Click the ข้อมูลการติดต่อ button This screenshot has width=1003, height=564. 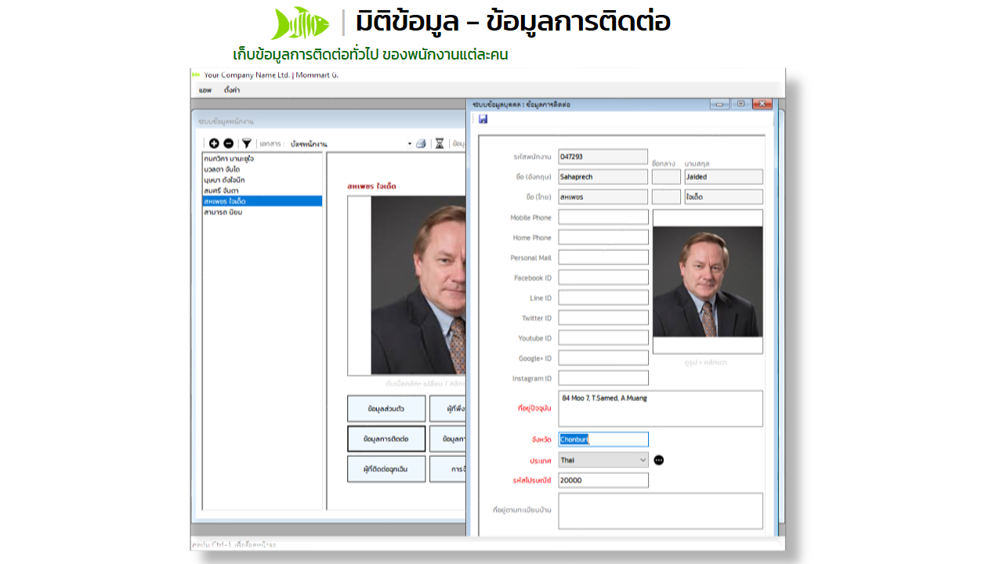tap(386, 439)
